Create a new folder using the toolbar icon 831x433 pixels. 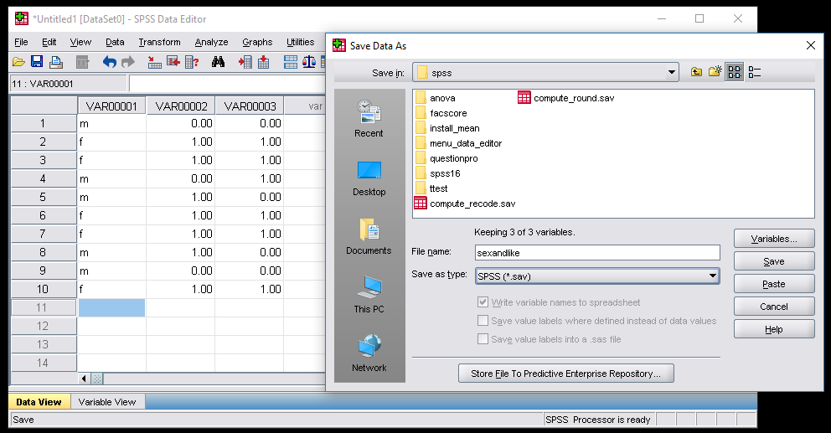715,73
